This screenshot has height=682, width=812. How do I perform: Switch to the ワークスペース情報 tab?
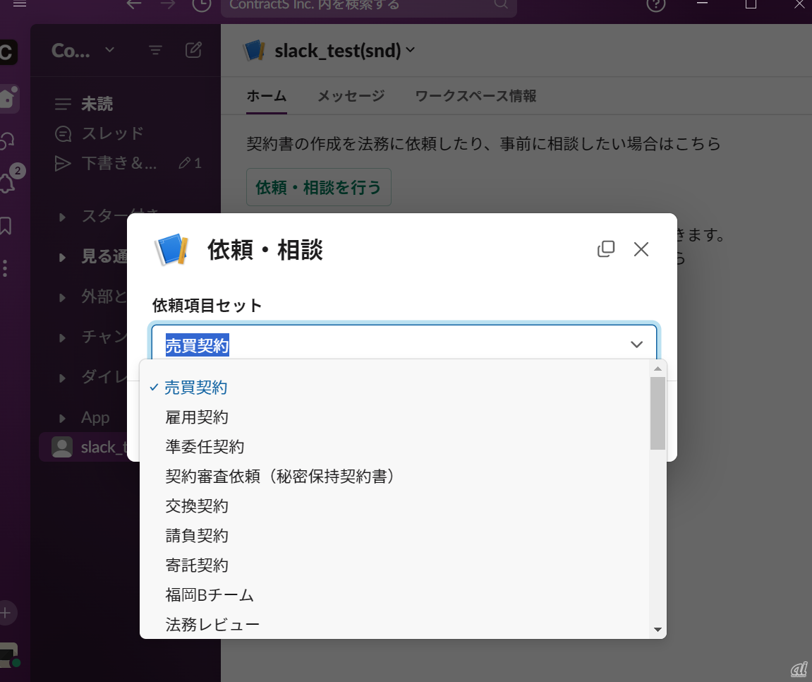[475, 97]
